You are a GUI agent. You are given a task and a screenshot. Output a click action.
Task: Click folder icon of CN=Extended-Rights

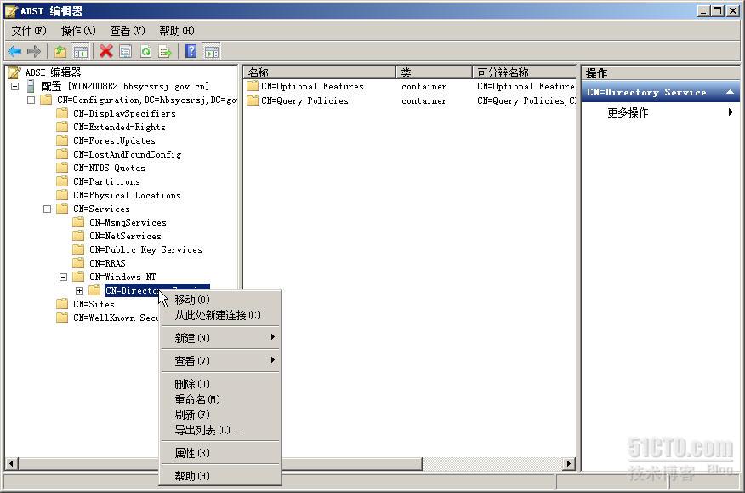coord(62,127)
